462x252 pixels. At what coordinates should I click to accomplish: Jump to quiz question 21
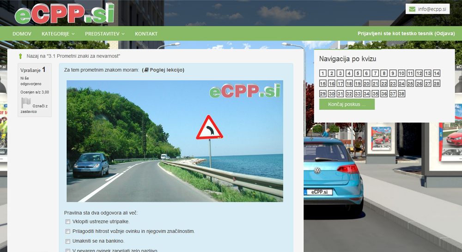[375, 83]
